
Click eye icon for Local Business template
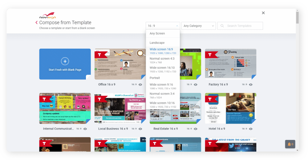coord(140,129)
